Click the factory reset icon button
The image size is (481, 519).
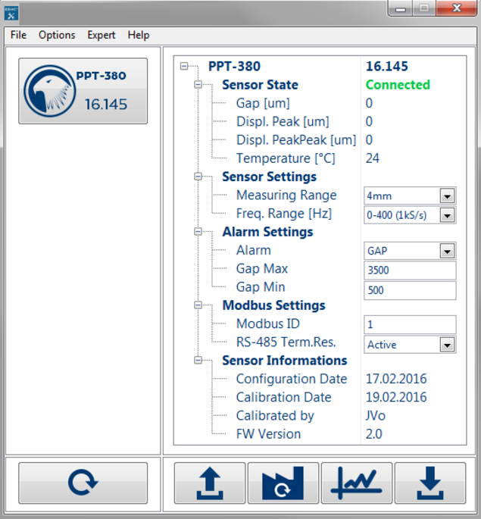tap(283, 483)
